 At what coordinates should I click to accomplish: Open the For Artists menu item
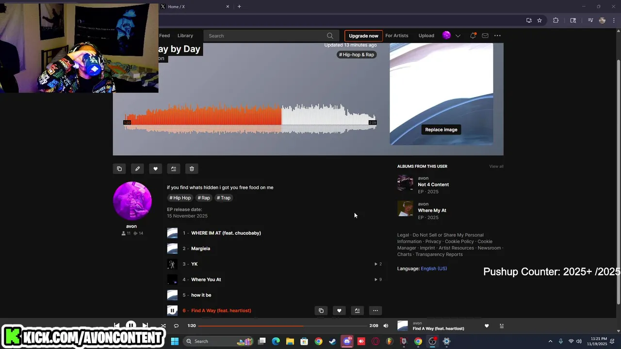(397, 35)
